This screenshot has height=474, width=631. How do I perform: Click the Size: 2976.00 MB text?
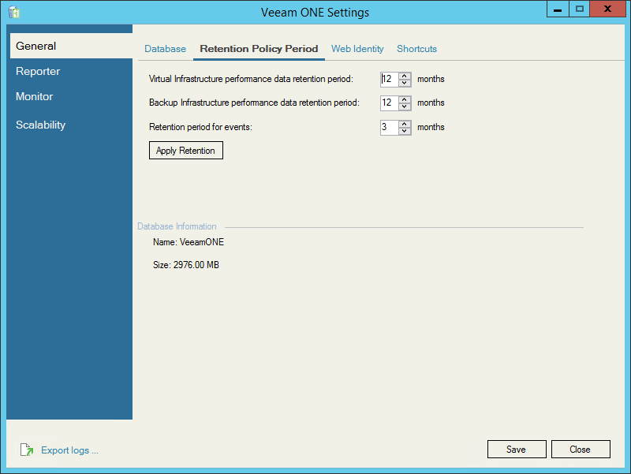[x=186, y=265]
